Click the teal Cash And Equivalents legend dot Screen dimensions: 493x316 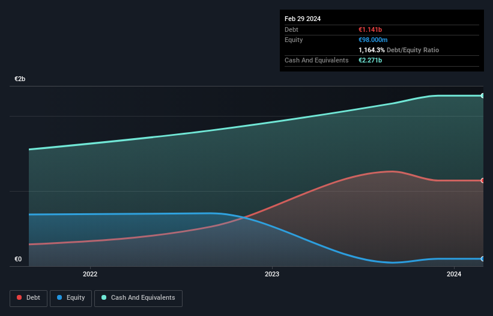pos(104,297)
